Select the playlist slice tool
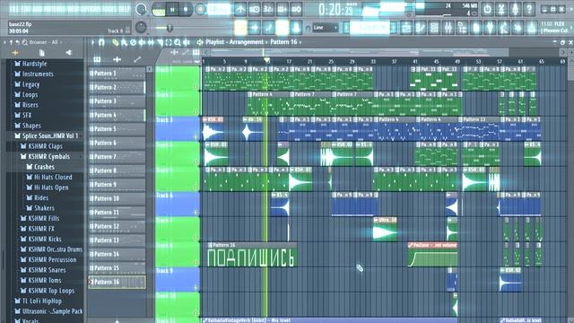 (x=160, y=43)
